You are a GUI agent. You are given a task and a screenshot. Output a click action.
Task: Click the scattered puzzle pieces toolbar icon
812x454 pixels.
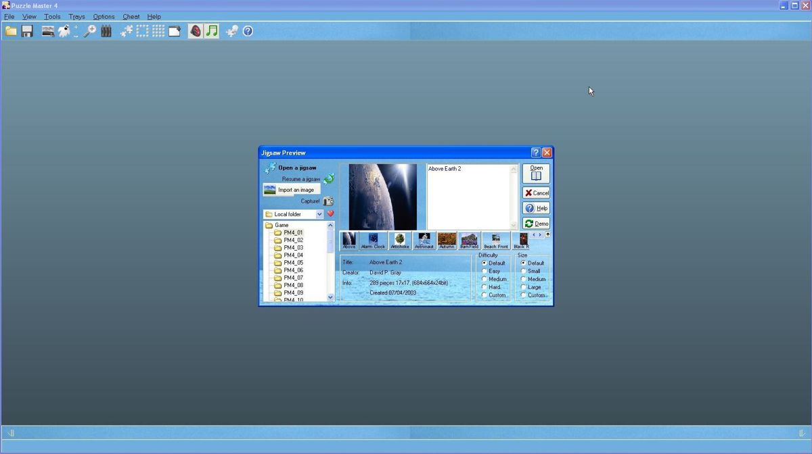127,31
